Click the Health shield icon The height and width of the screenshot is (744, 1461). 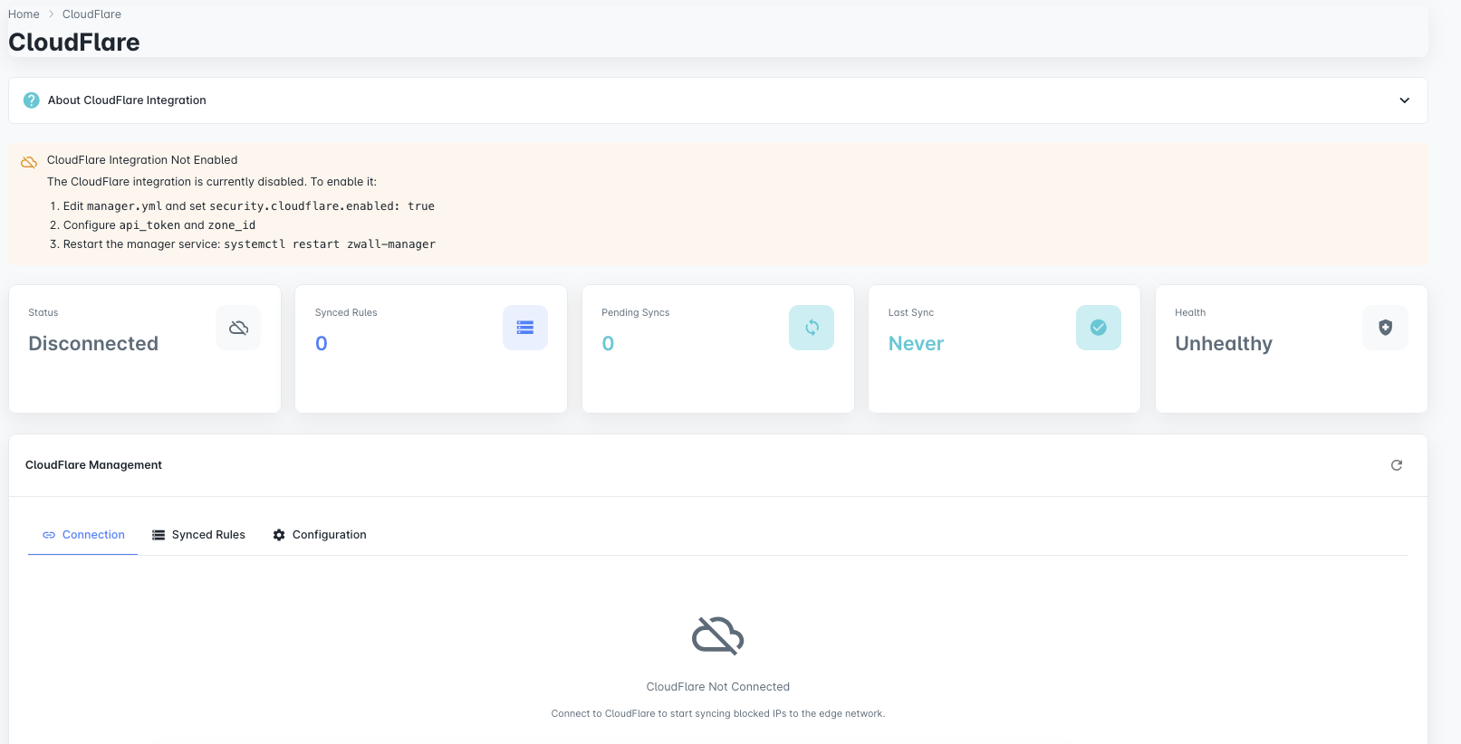coord(1385,328)
